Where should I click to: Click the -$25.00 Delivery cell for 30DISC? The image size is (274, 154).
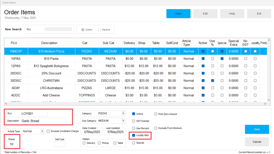[x=129, y=81]
